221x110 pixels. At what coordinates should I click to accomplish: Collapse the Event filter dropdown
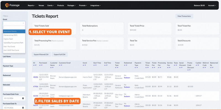click(x=14, y=23)
